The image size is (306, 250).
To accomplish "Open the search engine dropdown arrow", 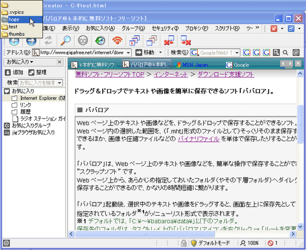I will (237, 53).
